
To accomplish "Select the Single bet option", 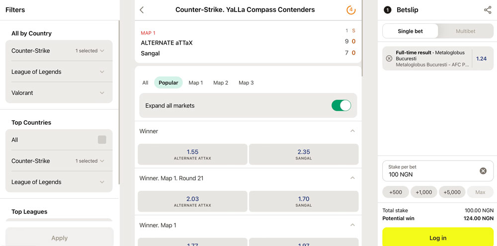I will pyautogui.click(x=410, y=31).
